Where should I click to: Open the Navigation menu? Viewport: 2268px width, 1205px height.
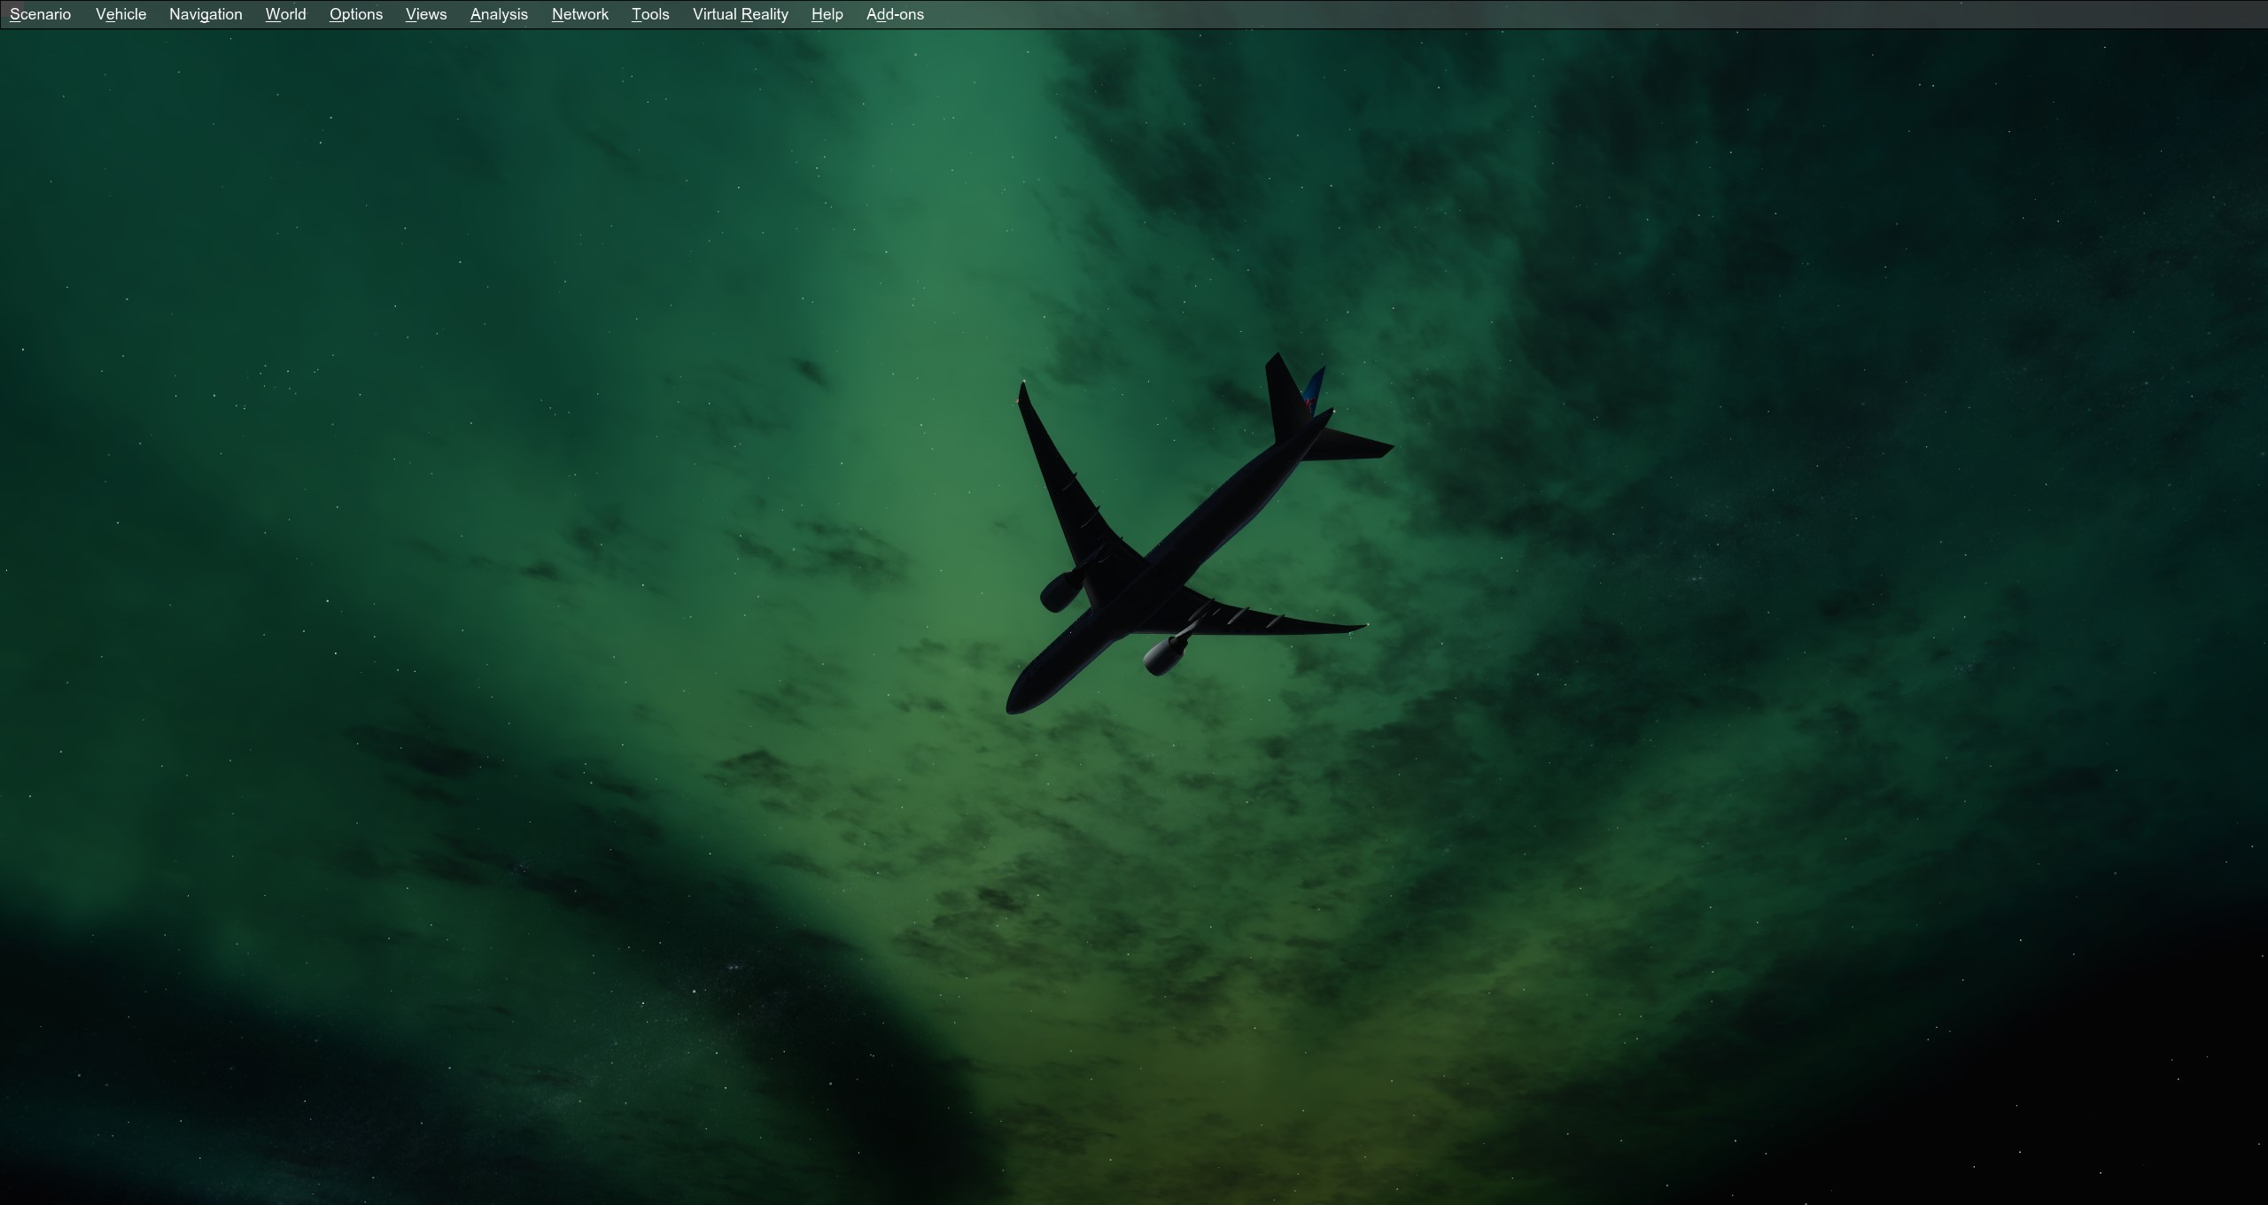(x=206, y=14)
